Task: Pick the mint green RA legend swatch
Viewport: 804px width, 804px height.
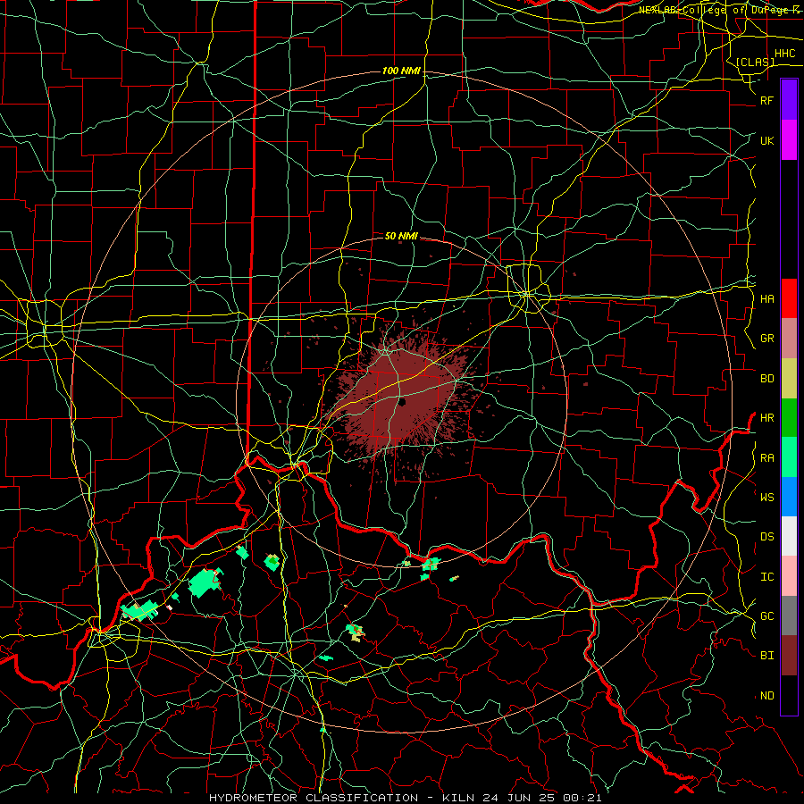Action: tap(789, 457)
